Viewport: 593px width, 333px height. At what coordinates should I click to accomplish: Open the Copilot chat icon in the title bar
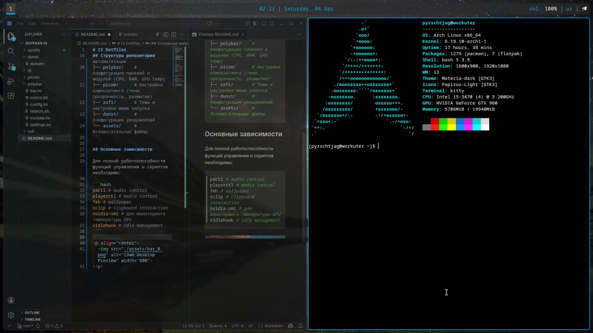[209, 24]
